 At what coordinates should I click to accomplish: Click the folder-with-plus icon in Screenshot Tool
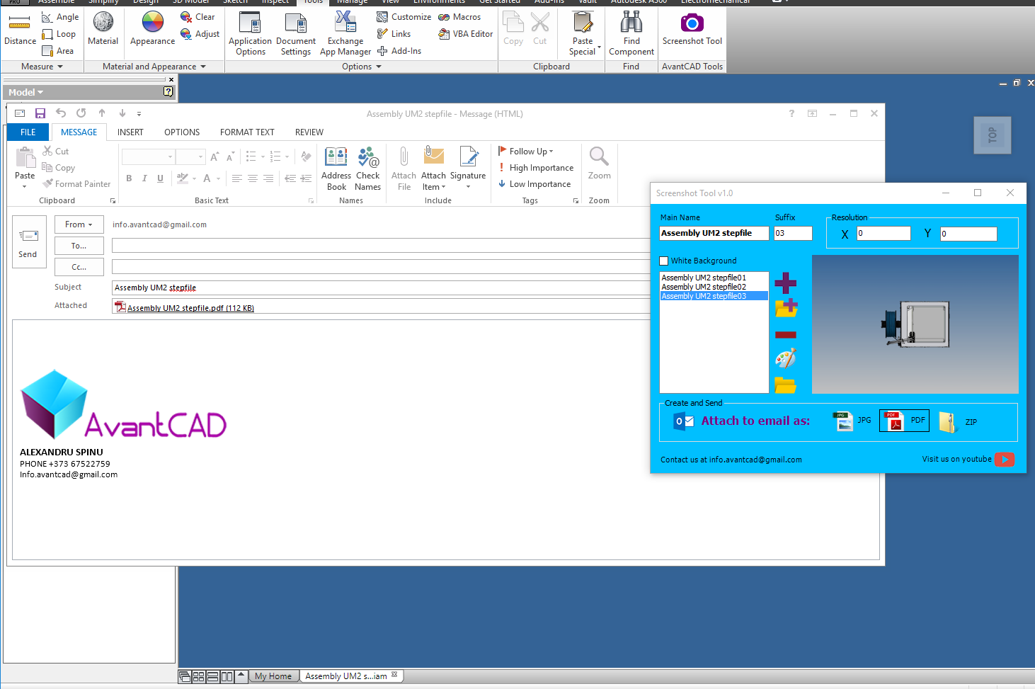[x=786, y=308]
